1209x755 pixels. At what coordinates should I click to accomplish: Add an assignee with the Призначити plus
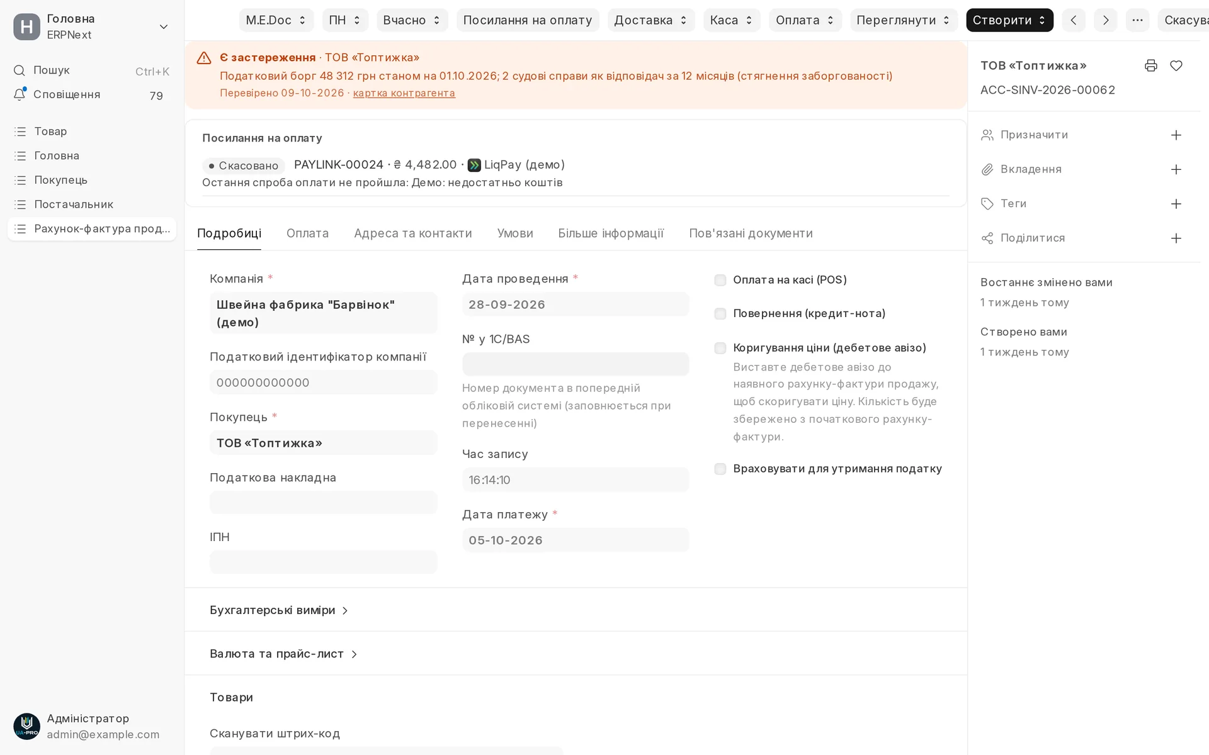coord(1176,135)
